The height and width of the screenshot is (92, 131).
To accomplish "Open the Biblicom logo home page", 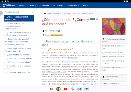I will click(x=9, y=5).
